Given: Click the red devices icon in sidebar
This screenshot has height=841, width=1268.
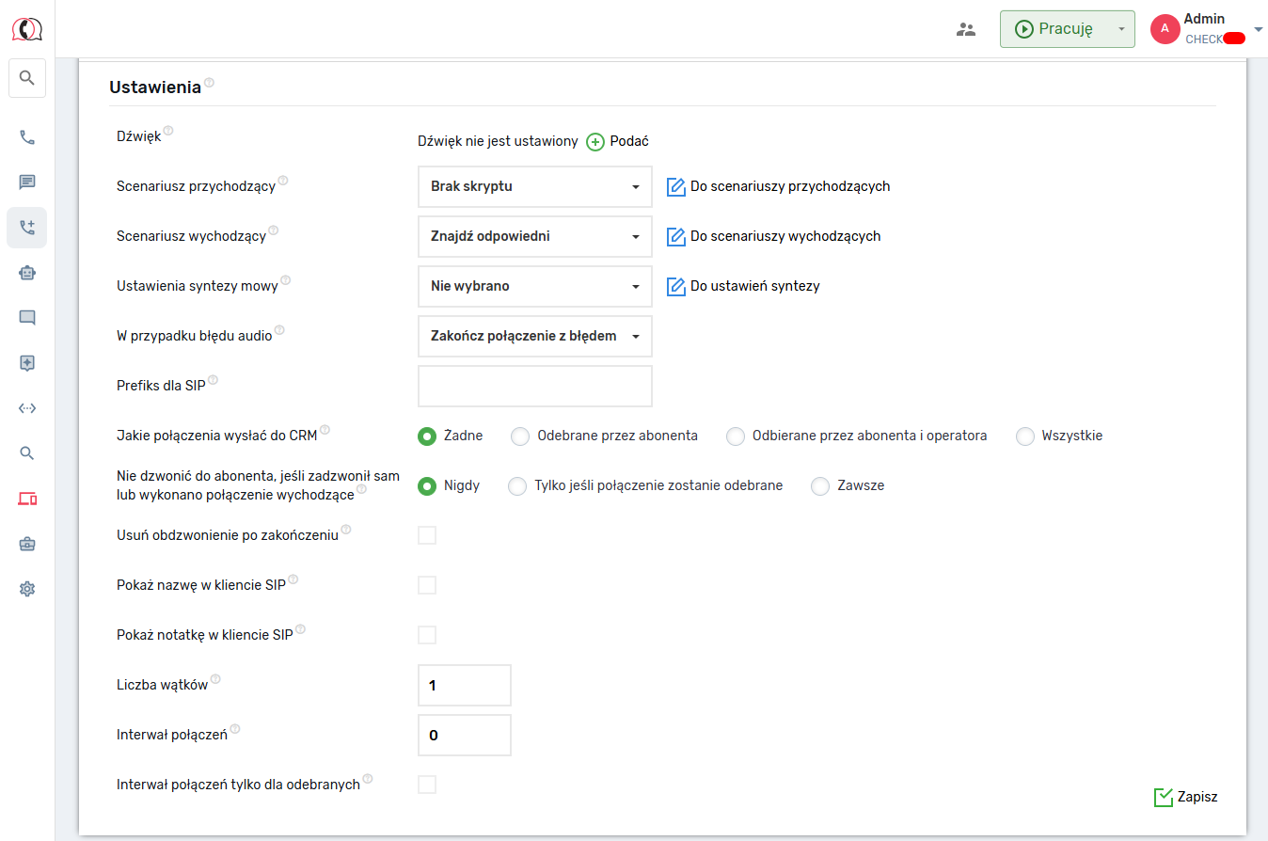Looking at the screenshot, I should pos(27,499).
